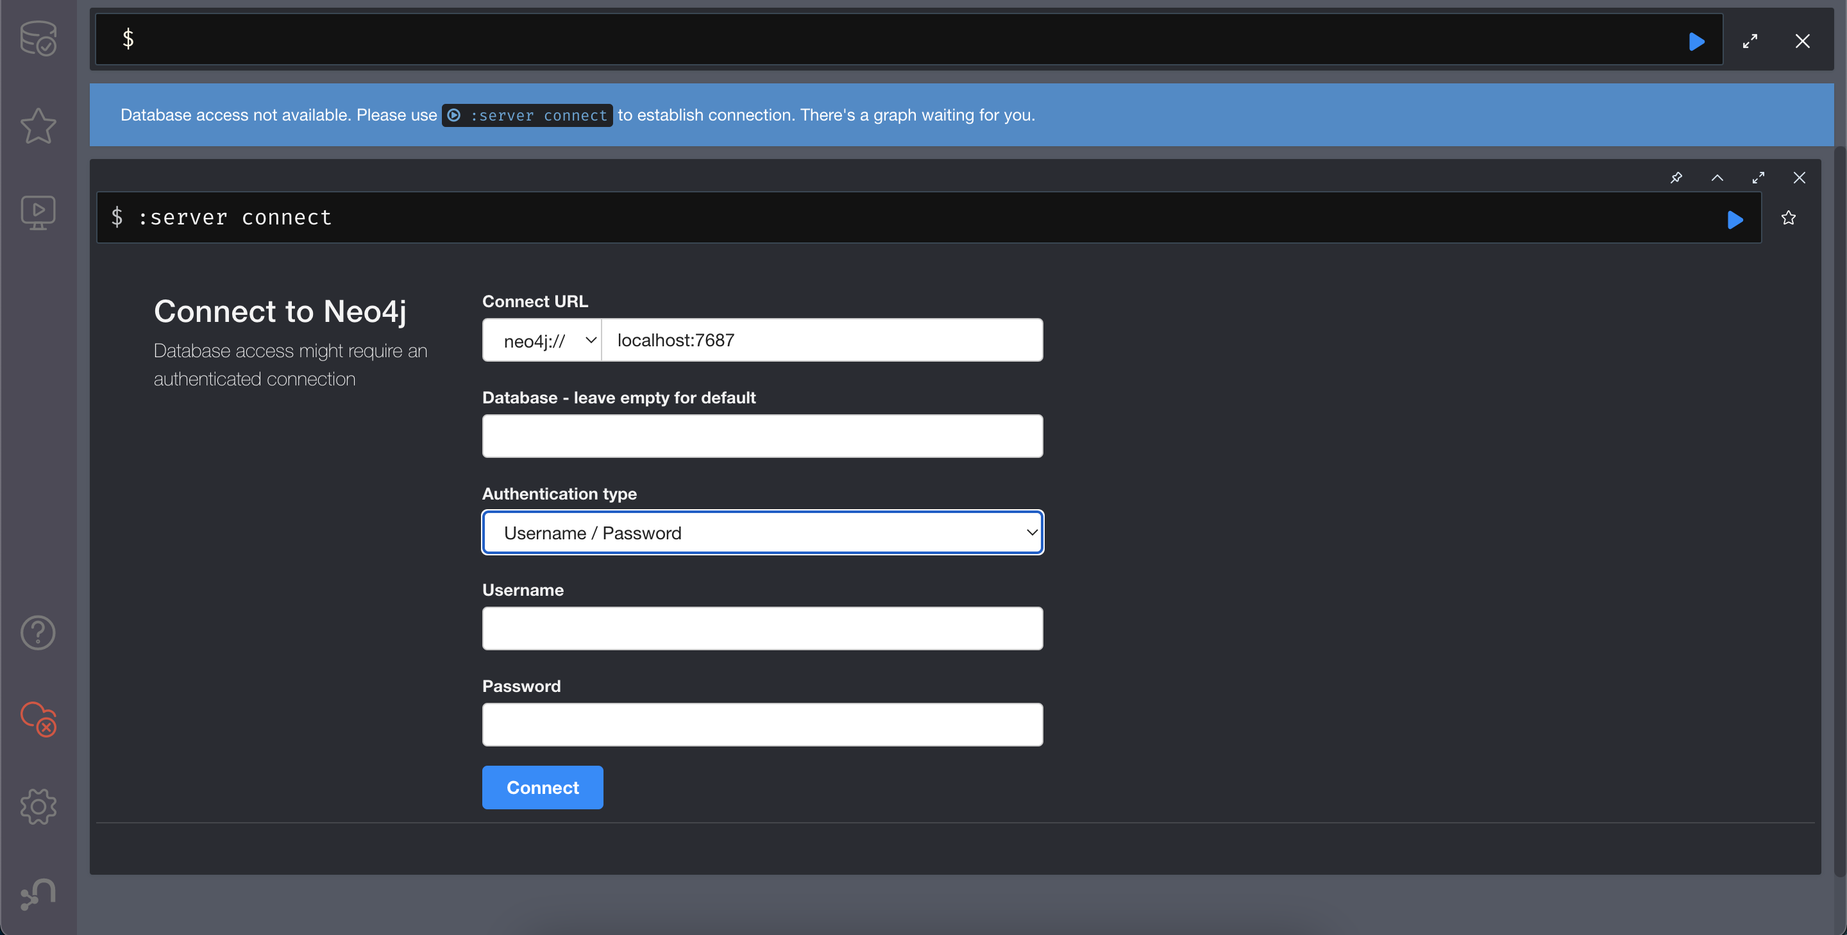This screenshot has width=1847, height=935.
Task: Open the Database Information sidebar icon
Action: coord(38,38)
